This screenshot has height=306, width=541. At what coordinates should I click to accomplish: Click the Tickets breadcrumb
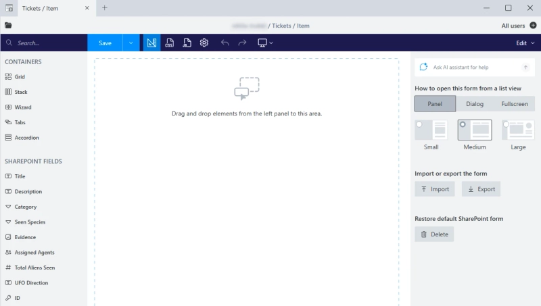(281, 26)
